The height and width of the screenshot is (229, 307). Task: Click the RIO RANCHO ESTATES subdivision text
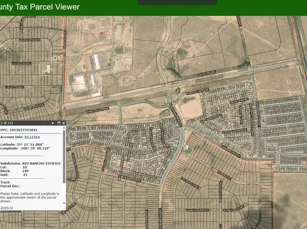[x=41, y=163]
